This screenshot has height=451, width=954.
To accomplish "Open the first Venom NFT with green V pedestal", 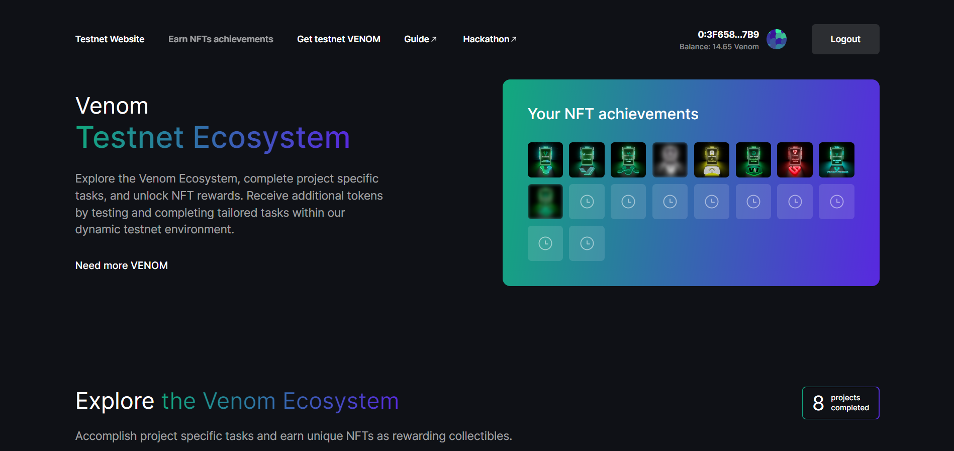I will (x=545, y=160).
